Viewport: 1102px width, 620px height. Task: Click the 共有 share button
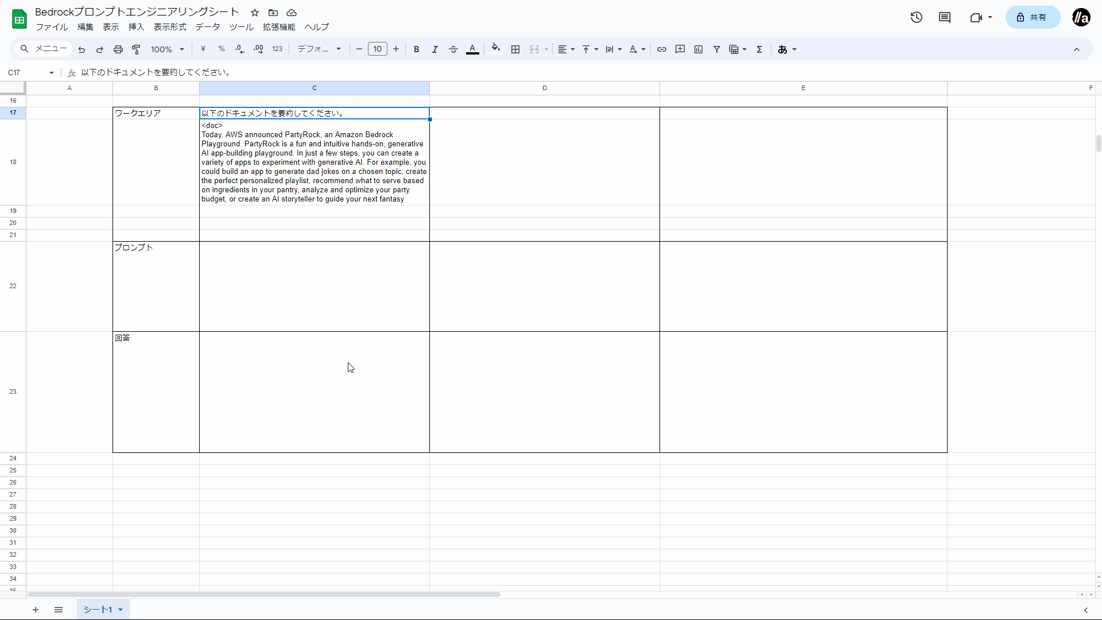coord(1032,17)
